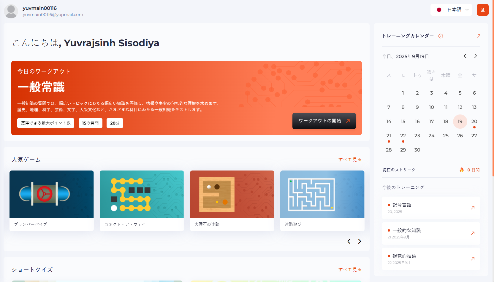Screen dimensions: 494x282
Task: Open 記号言語 training arrow icon
Action: coord(472,208)
